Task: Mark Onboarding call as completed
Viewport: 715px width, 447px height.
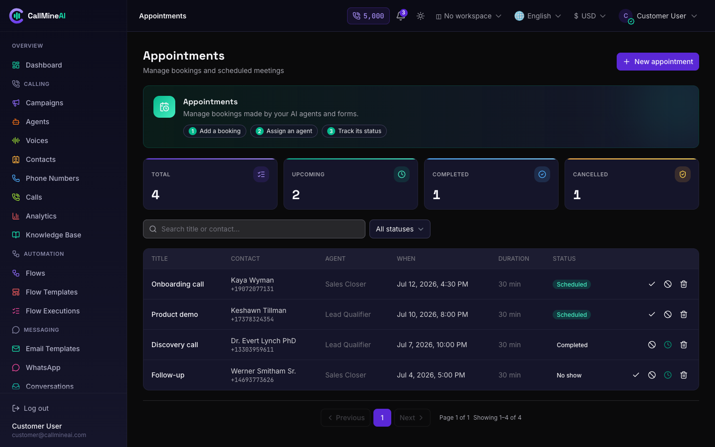Action: pyautogui.click(x=652, y=284)
